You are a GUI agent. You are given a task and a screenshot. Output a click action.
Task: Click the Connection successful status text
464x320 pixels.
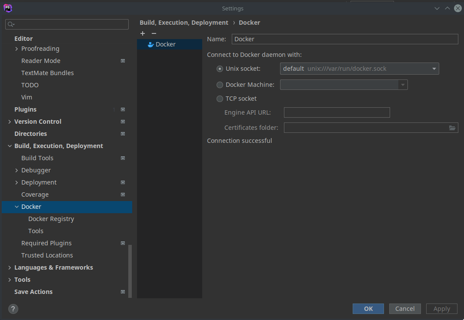pos(240,141)
